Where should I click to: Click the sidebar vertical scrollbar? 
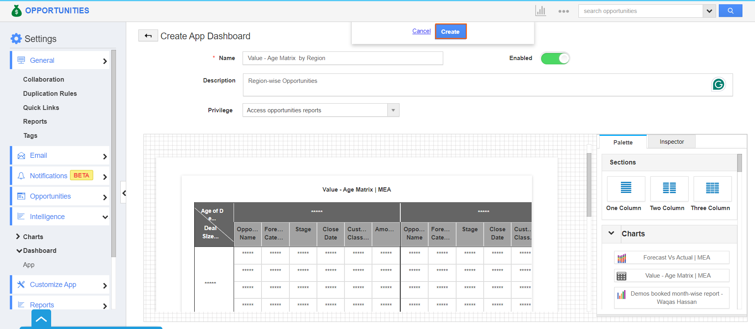pyautogui.click(x=114, y=153)
